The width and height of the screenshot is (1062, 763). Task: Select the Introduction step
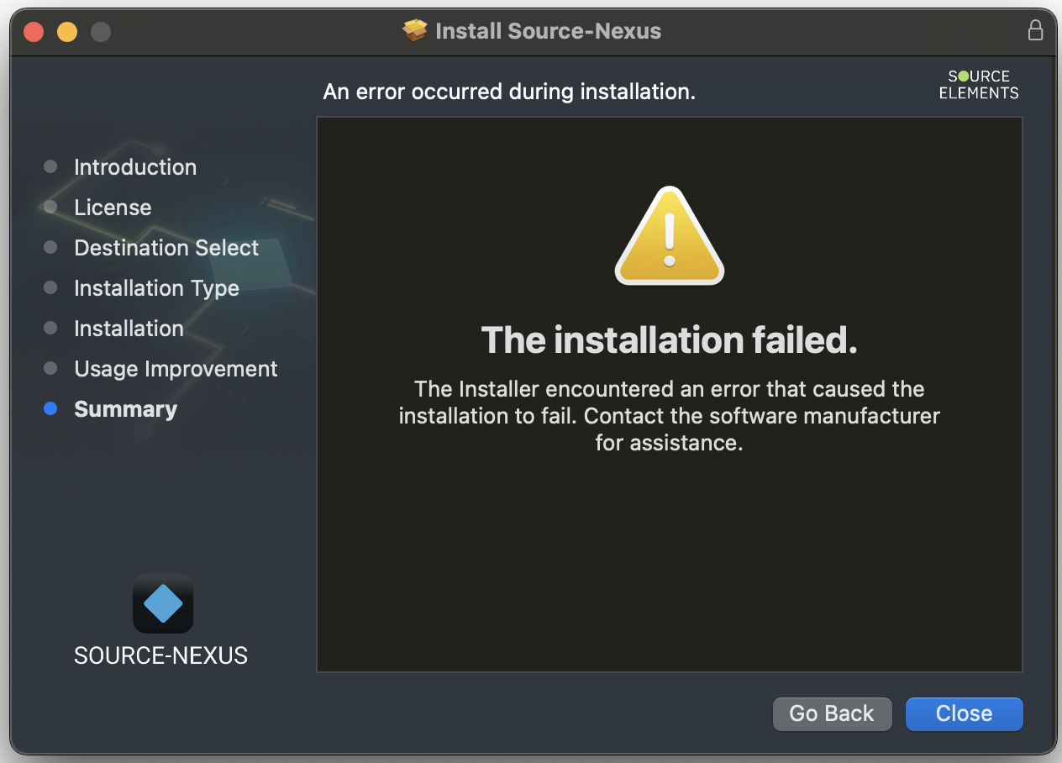pyautogui.click(x=135, y=167)
